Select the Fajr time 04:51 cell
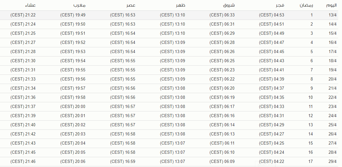 point(272,24)
